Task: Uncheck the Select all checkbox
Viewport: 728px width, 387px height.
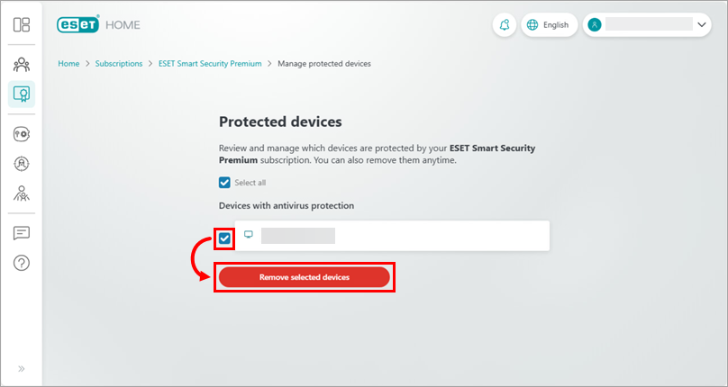Action: click(224, 183)
